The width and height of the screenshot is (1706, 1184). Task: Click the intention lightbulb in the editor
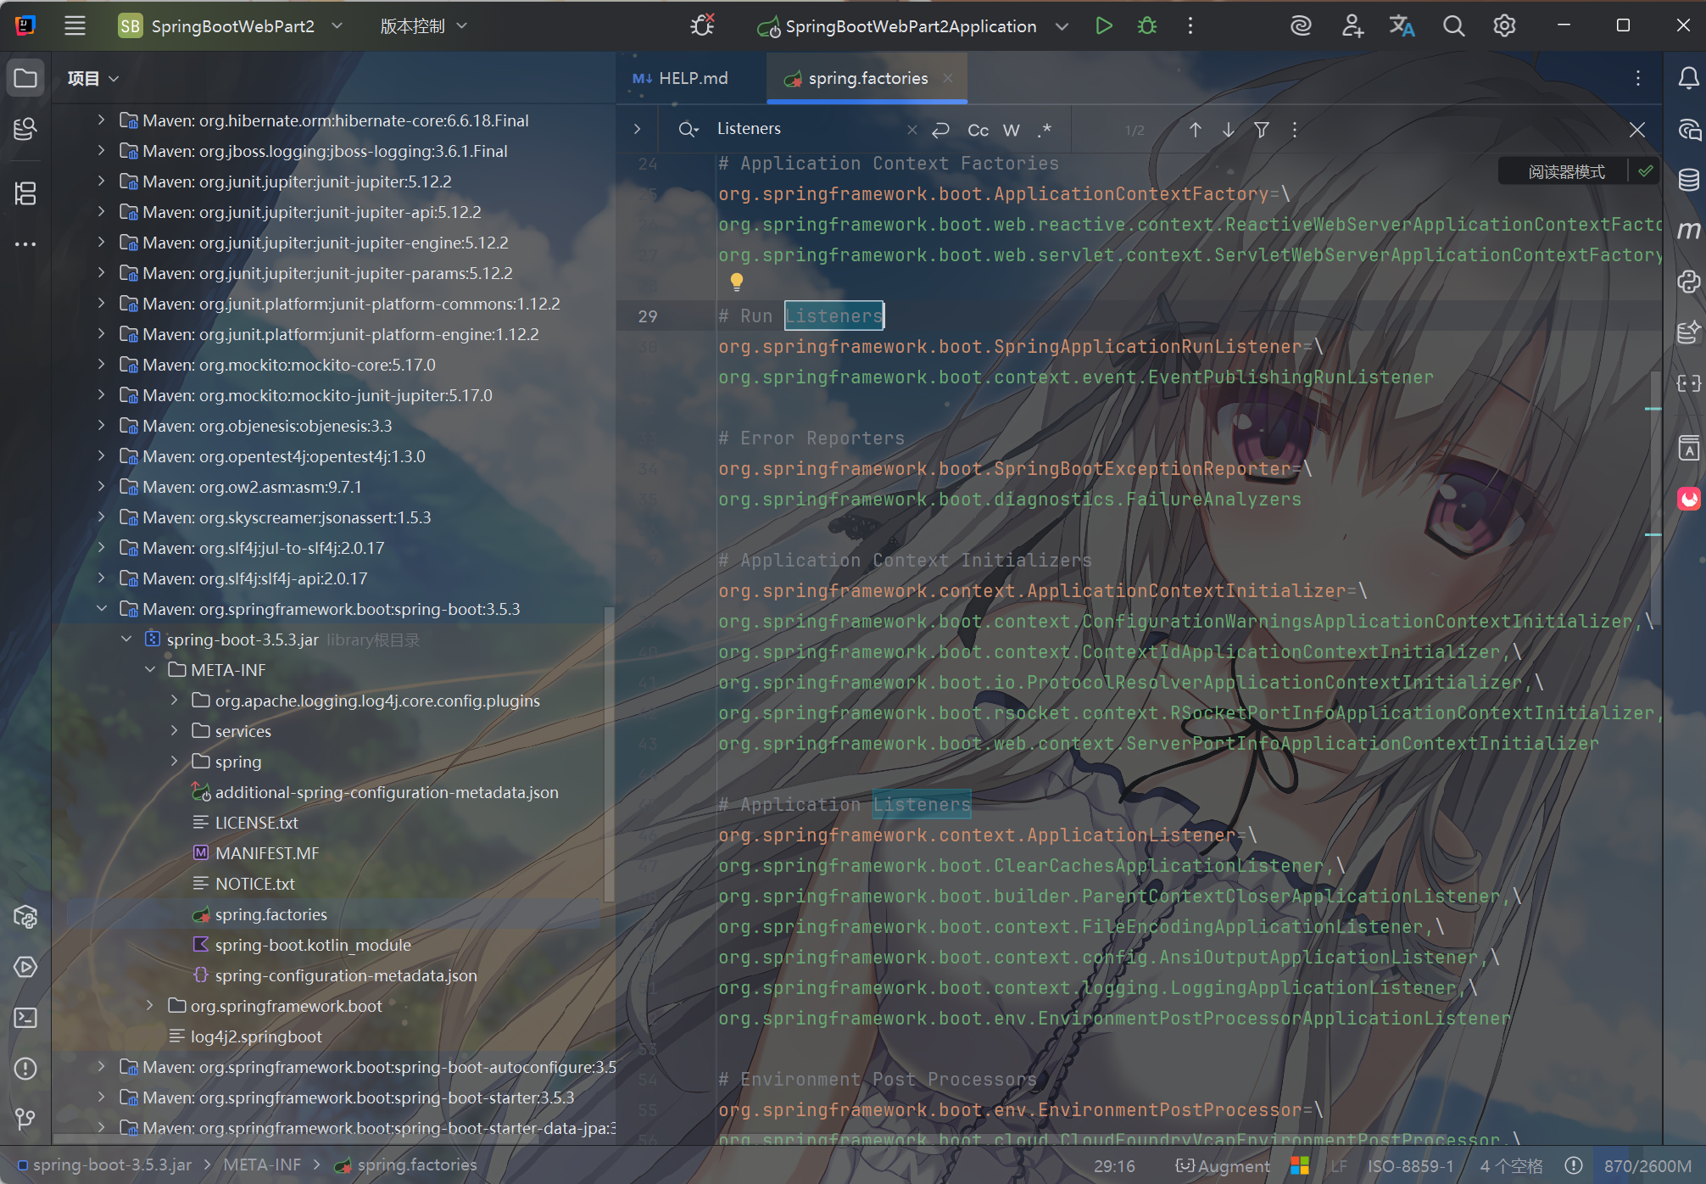pos(736,281)
